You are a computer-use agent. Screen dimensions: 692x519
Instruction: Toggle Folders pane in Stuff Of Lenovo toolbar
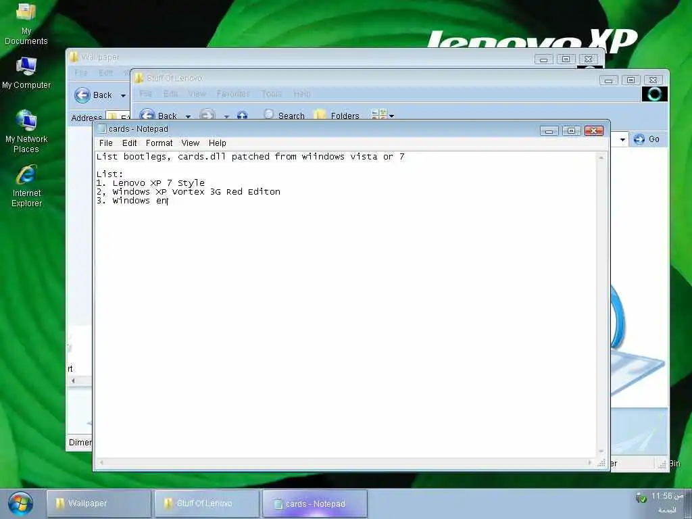[337, 115]
